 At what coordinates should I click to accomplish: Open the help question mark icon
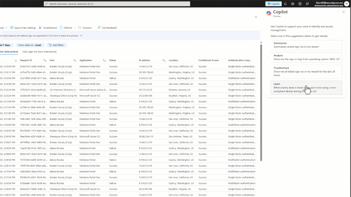pyautogui.click(x=300, y=4)
